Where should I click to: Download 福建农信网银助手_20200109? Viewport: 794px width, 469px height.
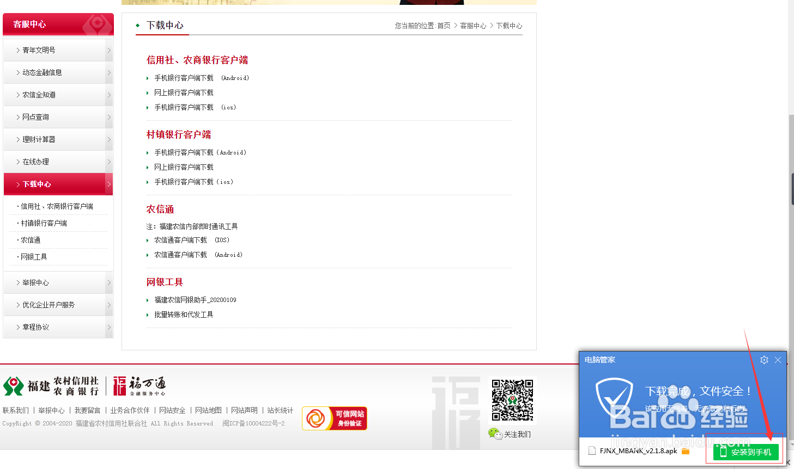pyautogui.click(x=195, y=300)
